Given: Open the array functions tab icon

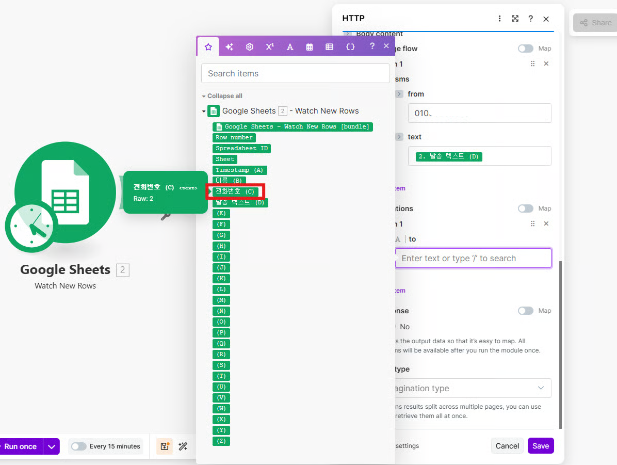Looking at the screenshot, I should click(329, 47).
